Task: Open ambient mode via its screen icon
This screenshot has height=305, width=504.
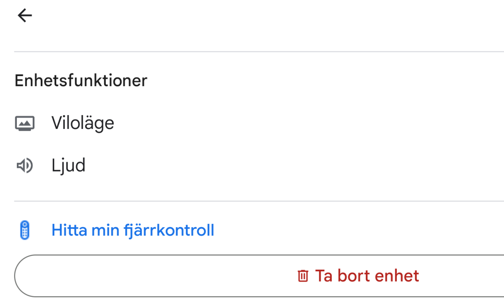Action: pos(25,124)
